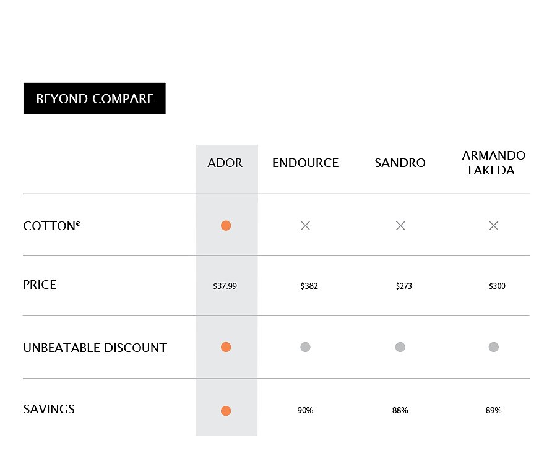
Task: Click the 90% savings value for ENDOURCE
Action: 305,410
